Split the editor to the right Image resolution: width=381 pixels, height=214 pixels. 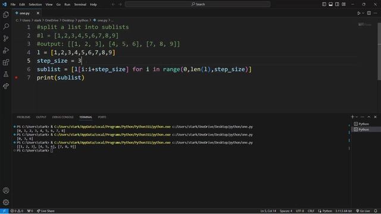point(369,13)
